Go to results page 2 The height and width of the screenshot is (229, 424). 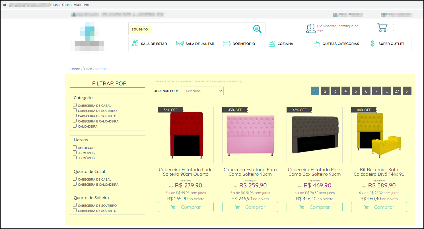click(325, 91)
